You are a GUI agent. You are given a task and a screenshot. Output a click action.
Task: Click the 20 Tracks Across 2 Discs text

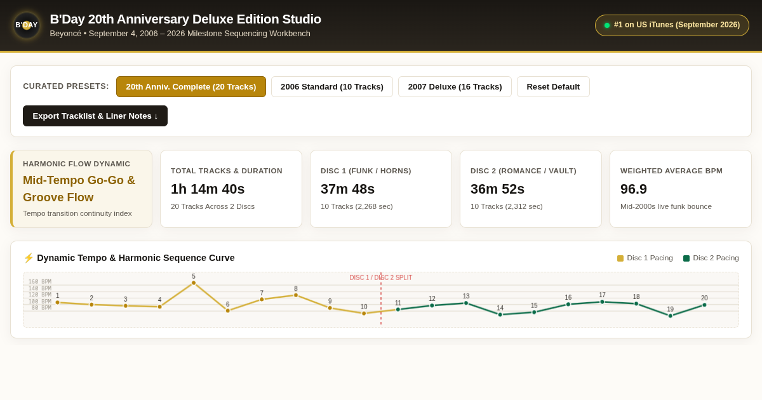point(213,206)
